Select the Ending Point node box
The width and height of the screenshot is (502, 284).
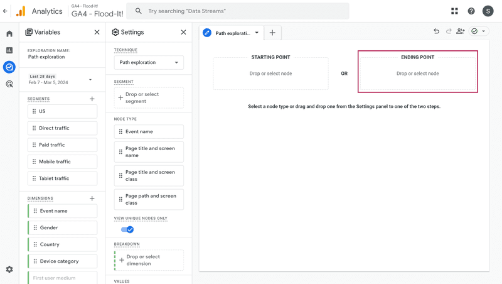tap(417, 72)
